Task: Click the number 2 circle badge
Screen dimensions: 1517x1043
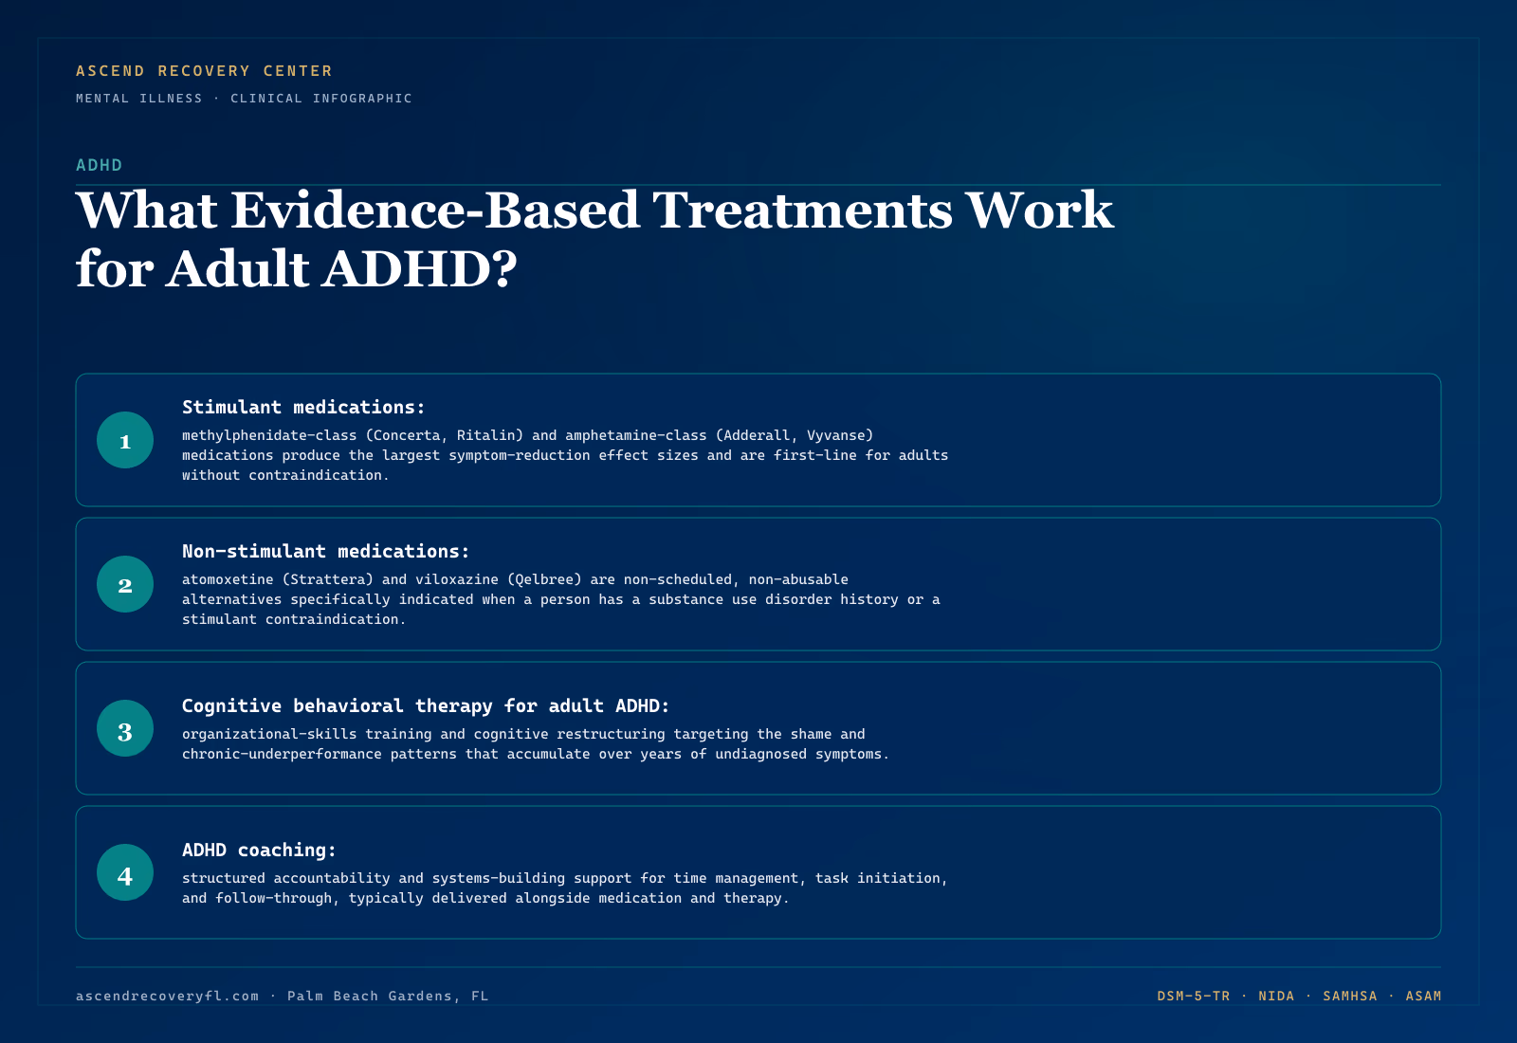Action: 125,584
